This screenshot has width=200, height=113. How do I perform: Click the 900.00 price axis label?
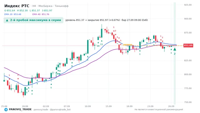[188, 19]
